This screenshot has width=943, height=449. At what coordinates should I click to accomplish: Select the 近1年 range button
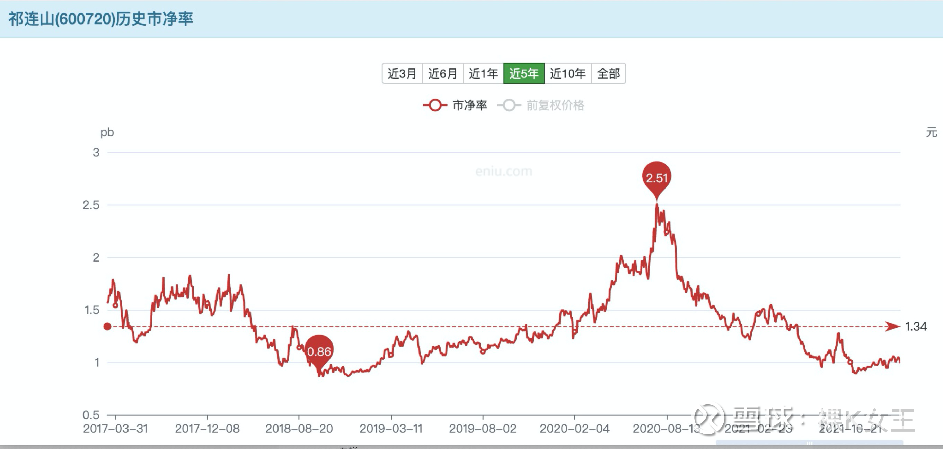click(483, 73)
